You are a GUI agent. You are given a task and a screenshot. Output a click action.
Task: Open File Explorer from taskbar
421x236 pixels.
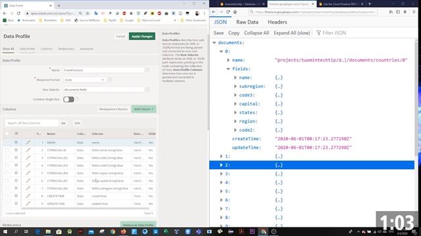[48, 231]
